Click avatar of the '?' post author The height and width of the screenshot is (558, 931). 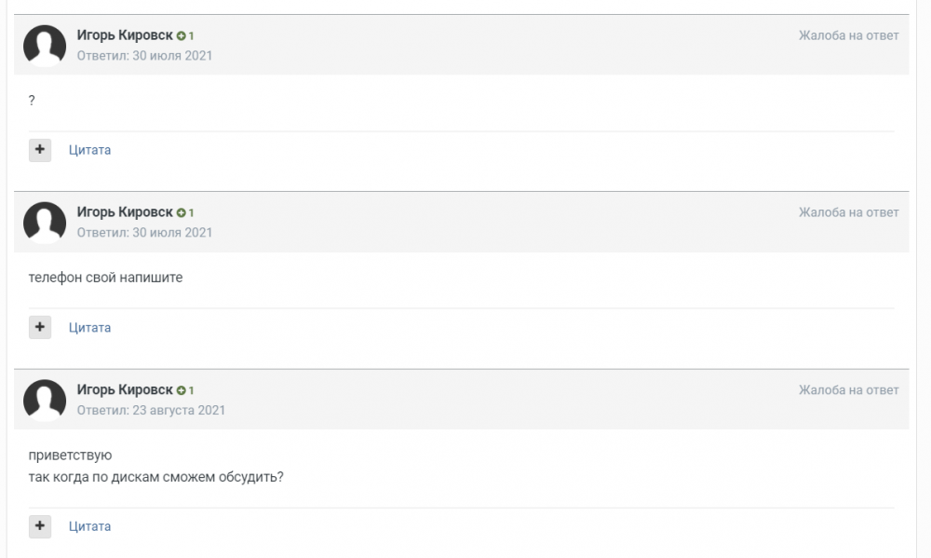click(x=44, y=46)
